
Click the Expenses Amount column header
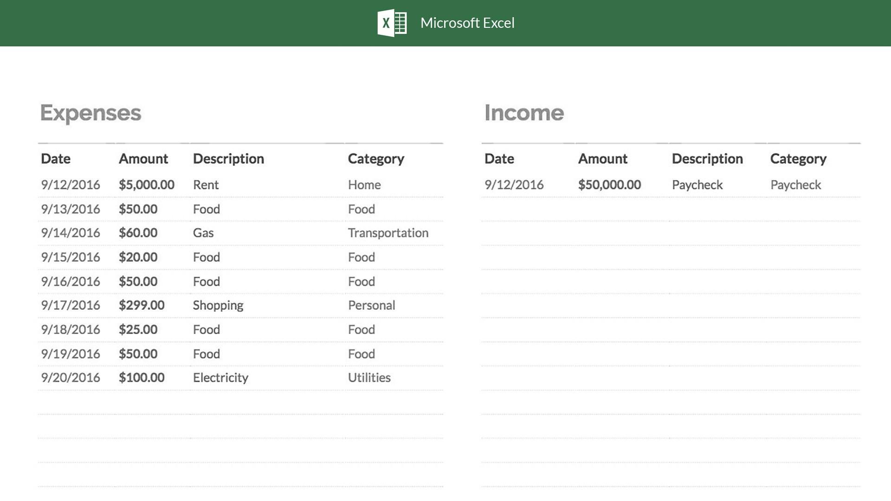click(x=143, y=159)
